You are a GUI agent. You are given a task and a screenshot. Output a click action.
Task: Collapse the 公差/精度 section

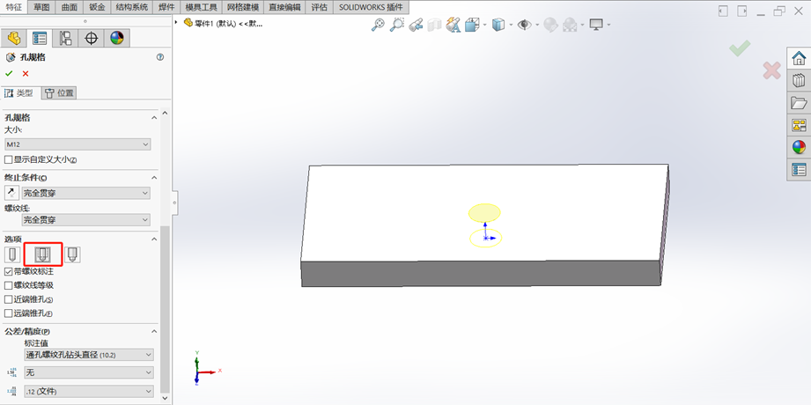(x=155, y=331)
